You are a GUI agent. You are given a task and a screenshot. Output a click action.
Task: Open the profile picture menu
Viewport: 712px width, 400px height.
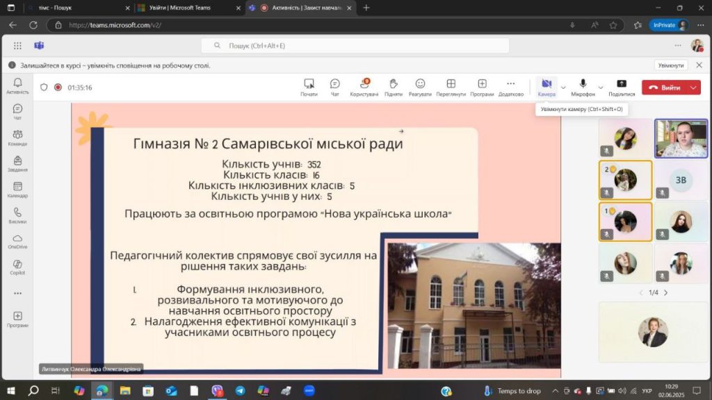tap(697, 45)
